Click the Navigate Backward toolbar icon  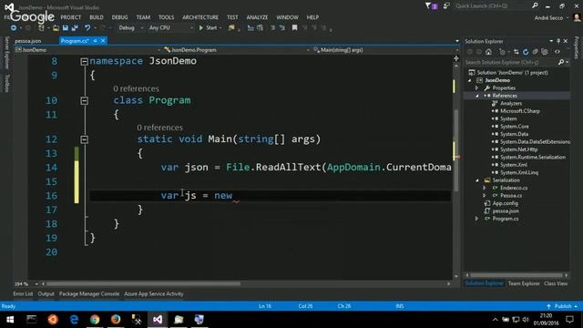click(14, 28)
